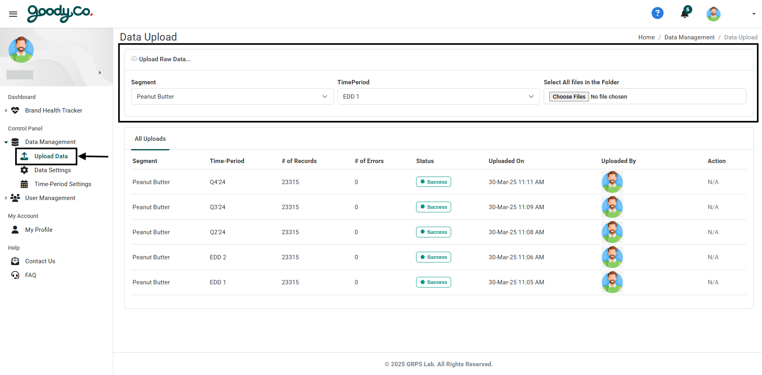Click the FAQ headset icon
The image size is (762, 375).
pyautogui.click(x=15, y=275)
